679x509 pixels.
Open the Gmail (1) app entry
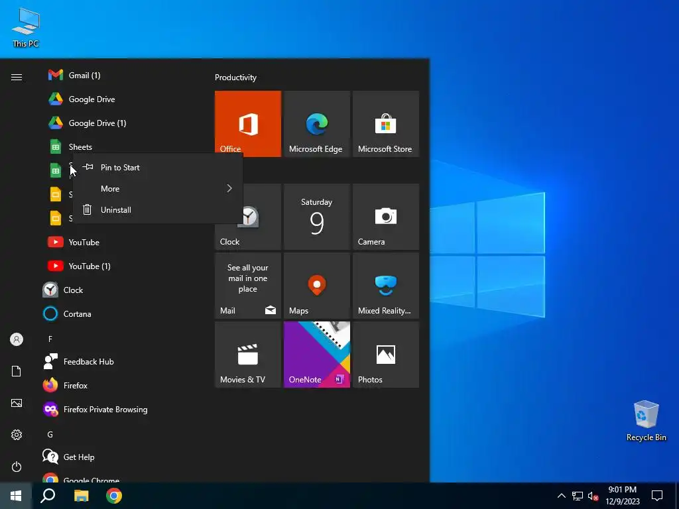click(121, 76)
